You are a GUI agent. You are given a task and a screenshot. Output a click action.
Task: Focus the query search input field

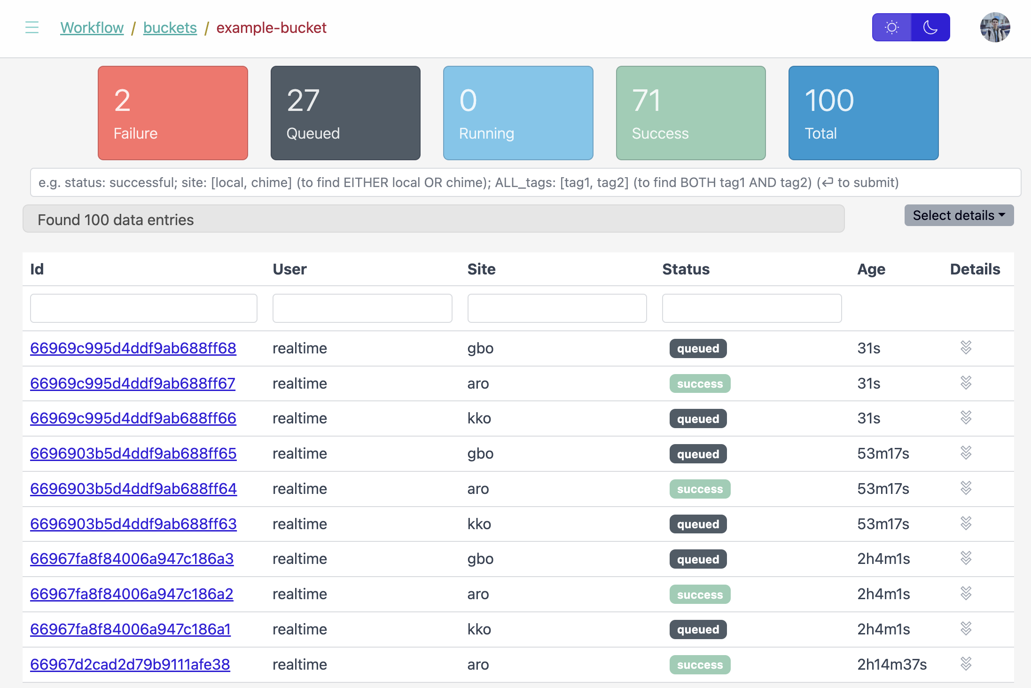(525, 182)
